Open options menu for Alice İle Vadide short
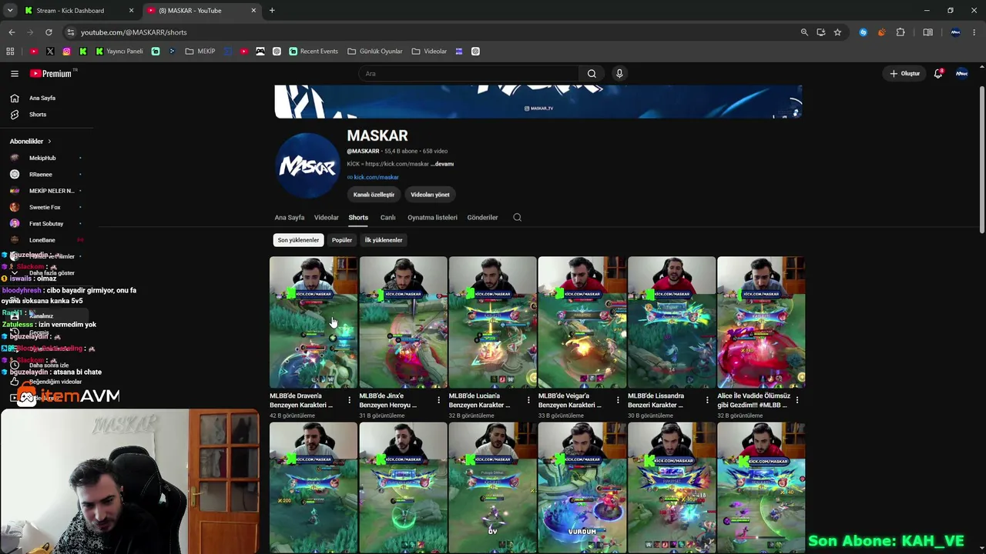 [797, 400]
